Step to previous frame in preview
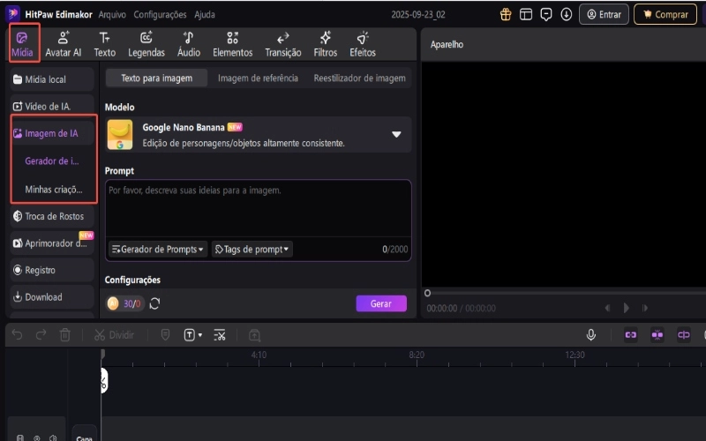 point(607,308)
